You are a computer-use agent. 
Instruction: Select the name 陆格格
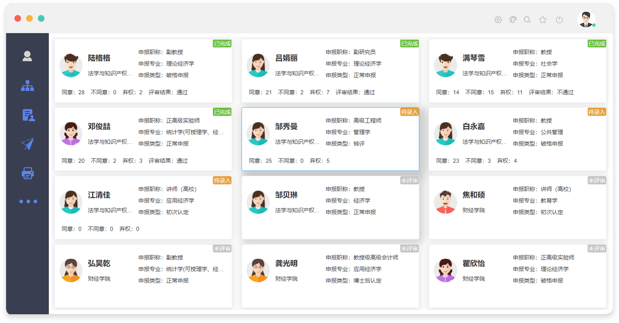point(99,58)
